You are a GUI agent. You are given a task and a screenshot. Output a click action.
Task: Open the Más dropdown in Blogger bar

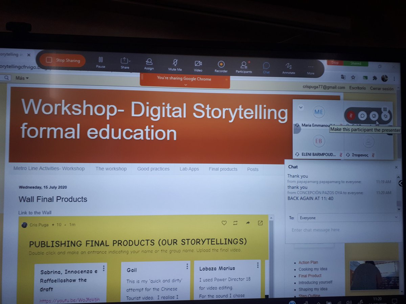tap(22, 78)
